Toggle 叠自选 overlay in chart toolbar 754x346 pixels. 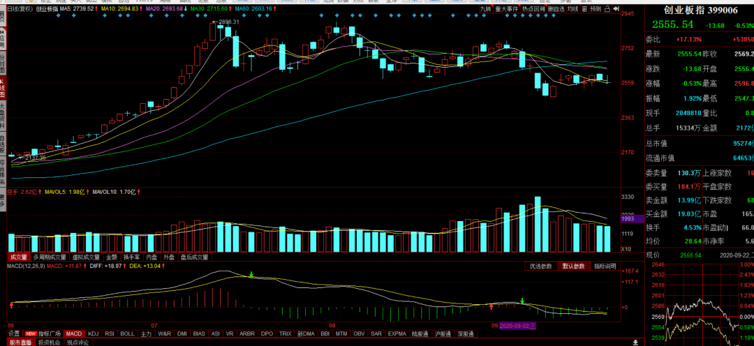click(x=556, y=9)
